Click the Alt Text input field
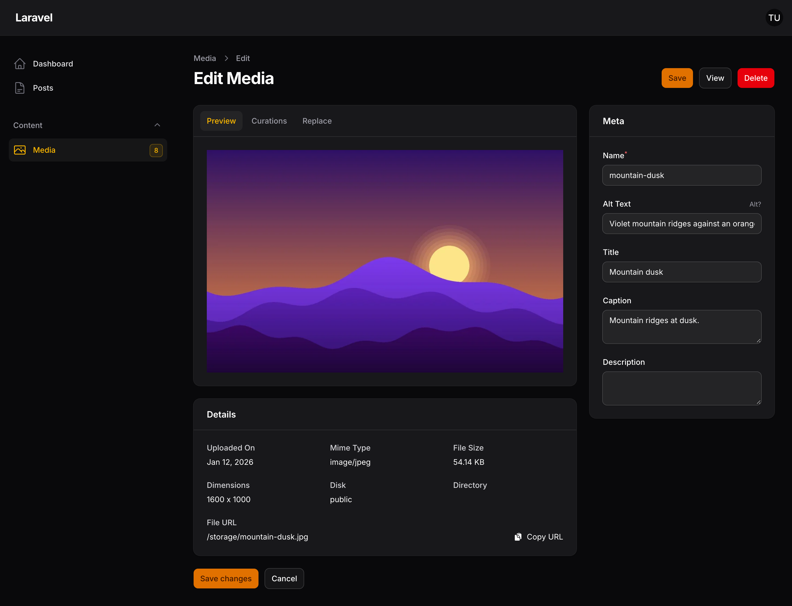Screen dimensions: 792x606 pos(682,224)
